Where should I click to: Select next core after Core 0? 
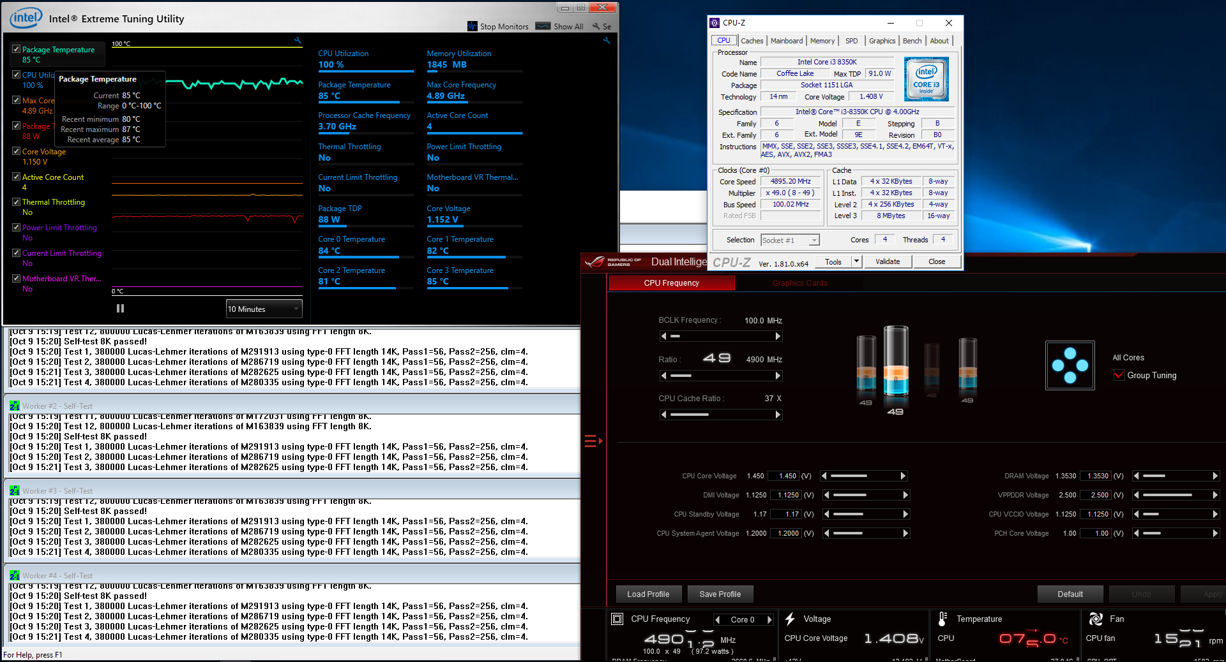769,620
